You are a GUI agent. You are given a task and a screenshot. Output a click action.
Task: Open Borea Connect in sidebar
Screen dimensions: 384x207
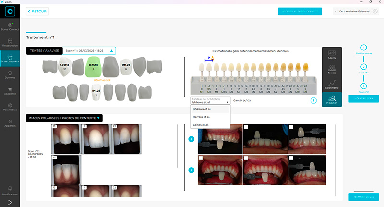10,27
